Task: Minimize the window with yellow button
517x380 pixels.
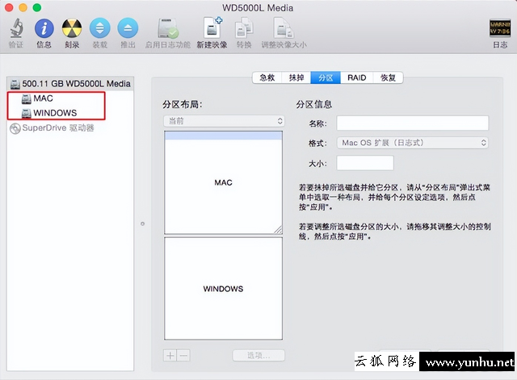Action: click(23, 7)
